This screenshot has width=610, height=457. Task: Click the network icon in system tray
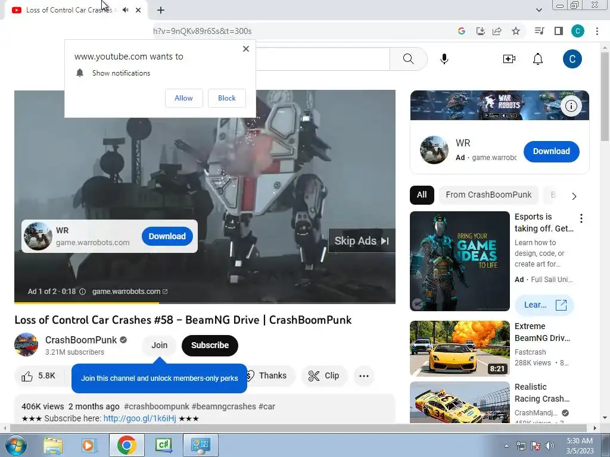[x=521, y=446]
